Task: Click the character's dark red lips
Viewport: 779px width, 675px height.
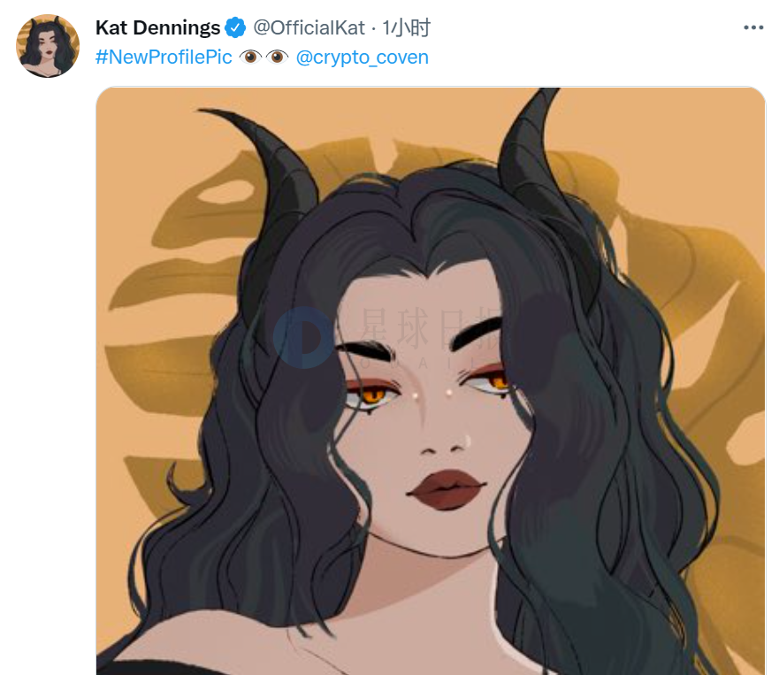Action: (446, 488)
